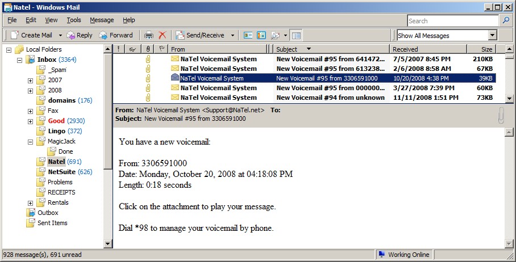Collapse the Inbox folder node

pyautogui.click(x=20, y=60)
